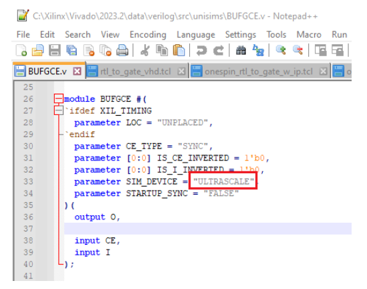Click the "UNPLACED" string on line 28

182,122
